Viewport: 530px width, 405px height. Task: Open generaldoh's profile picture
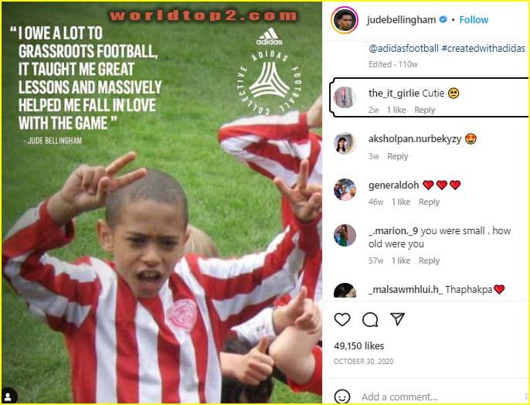pyautogui.click(x=345, y=189)
